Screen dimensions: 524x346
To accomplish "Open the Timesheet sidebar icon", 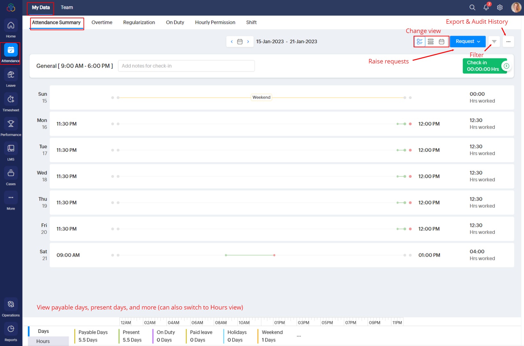I will click(x=11, y=100).
